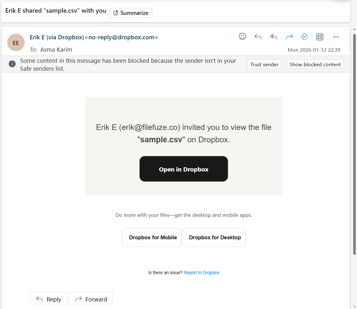Open the Loop component icon

(x=304, y=37)
